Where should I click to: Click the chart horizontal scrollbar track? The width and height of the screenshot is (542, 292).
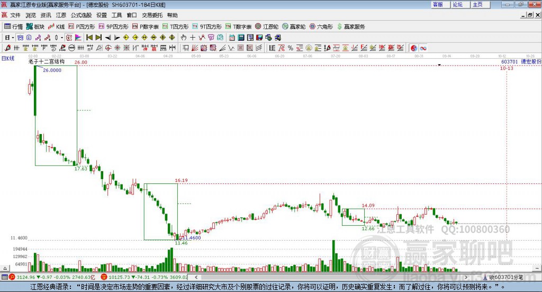click(x=332, y=277)
